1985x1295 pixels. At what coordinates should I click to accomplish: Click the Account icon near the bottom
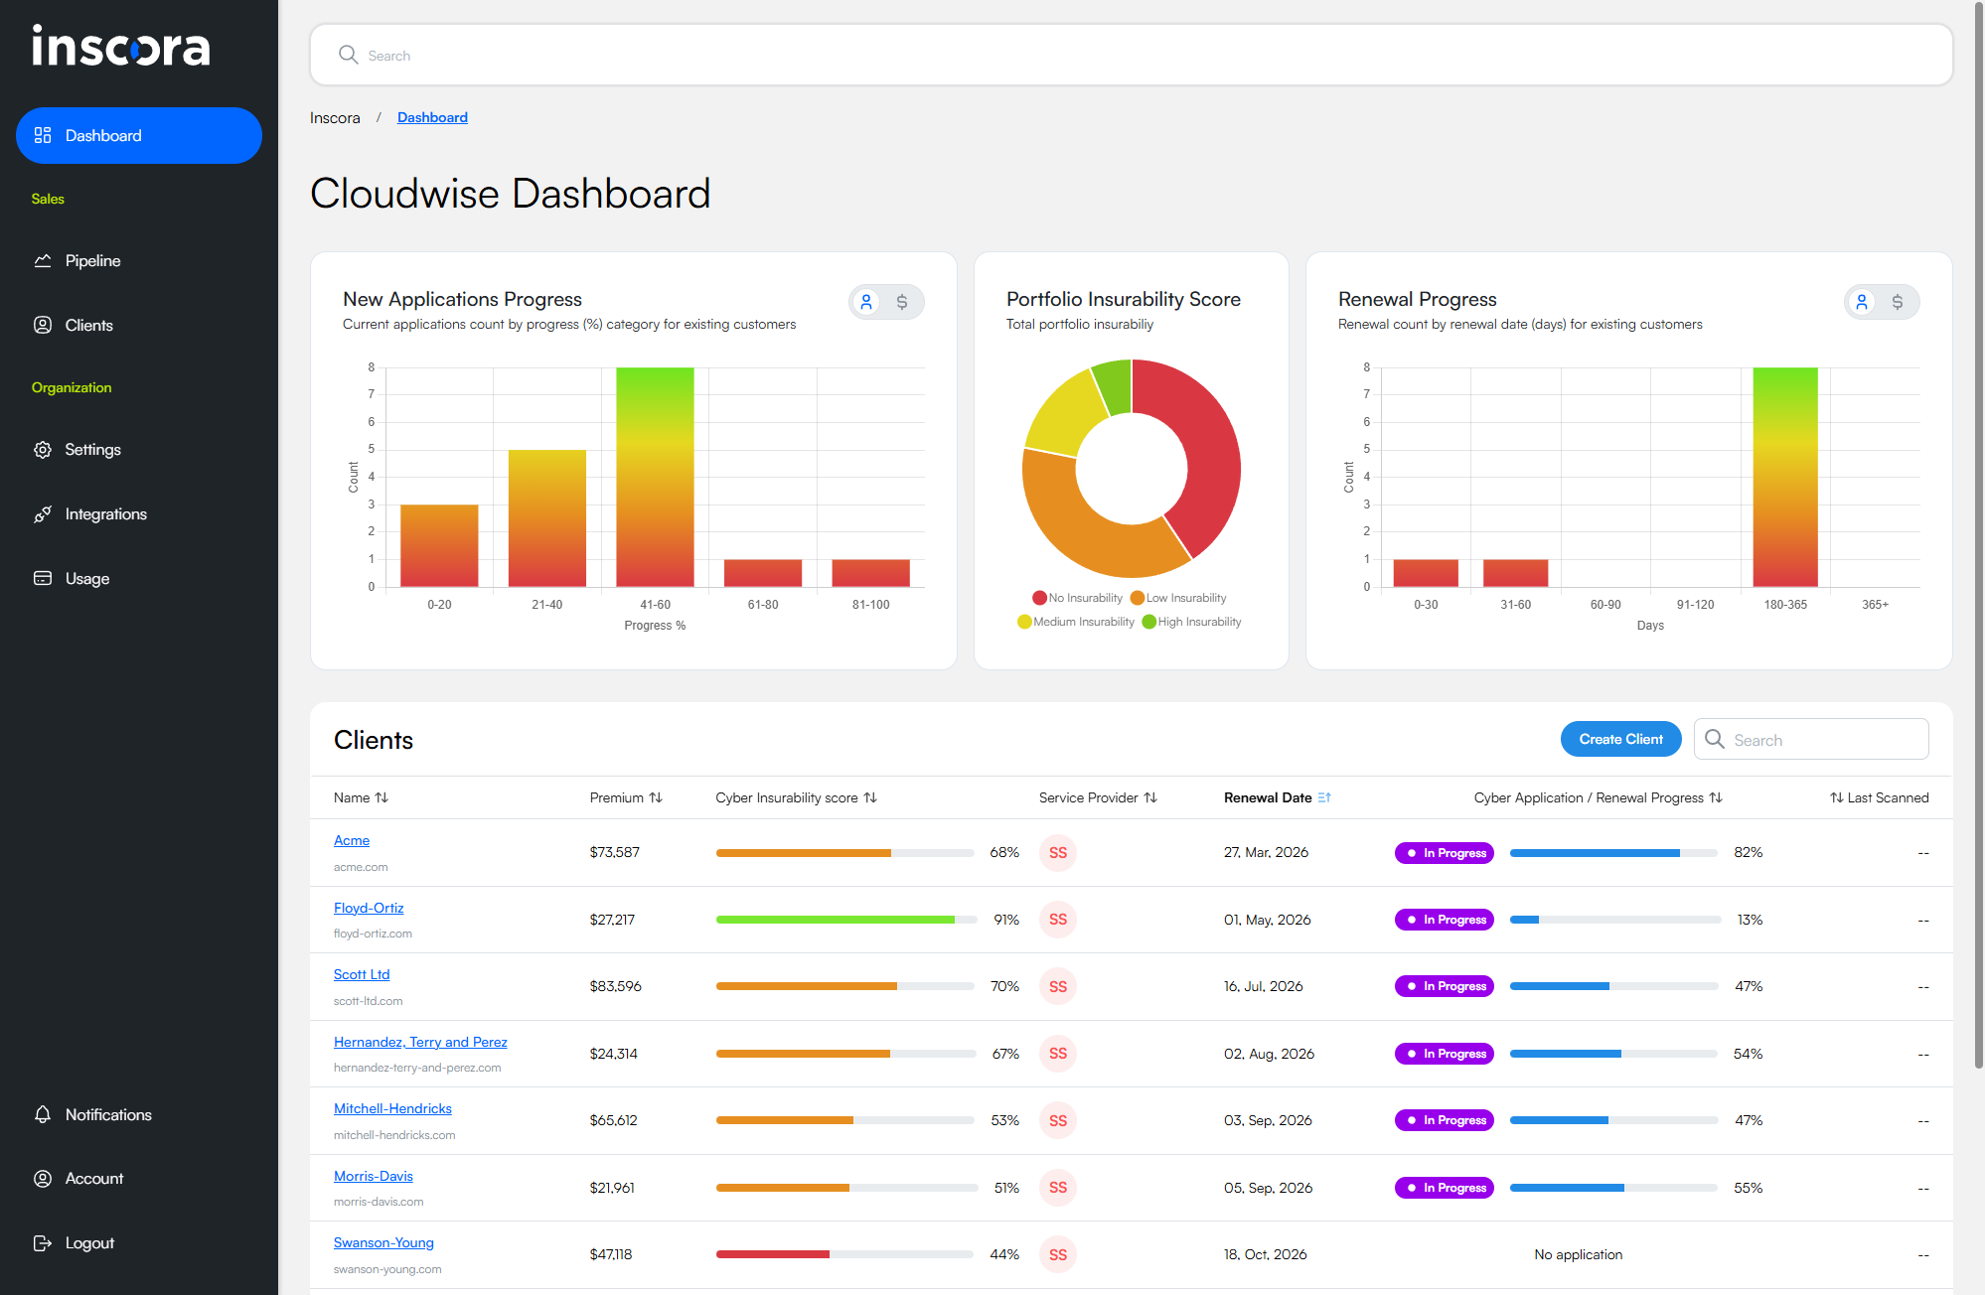coord(43,1178)
